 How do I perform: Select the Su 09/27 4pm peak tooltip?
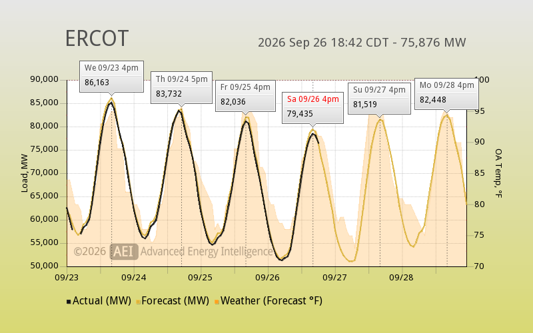click(379, 98)
